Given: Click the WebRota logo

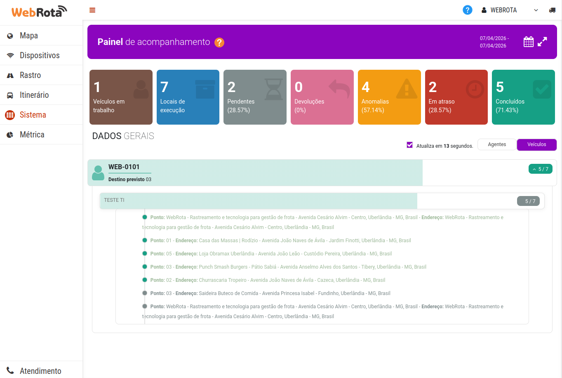Looking at the screenshot, I should tap(39, 12).
